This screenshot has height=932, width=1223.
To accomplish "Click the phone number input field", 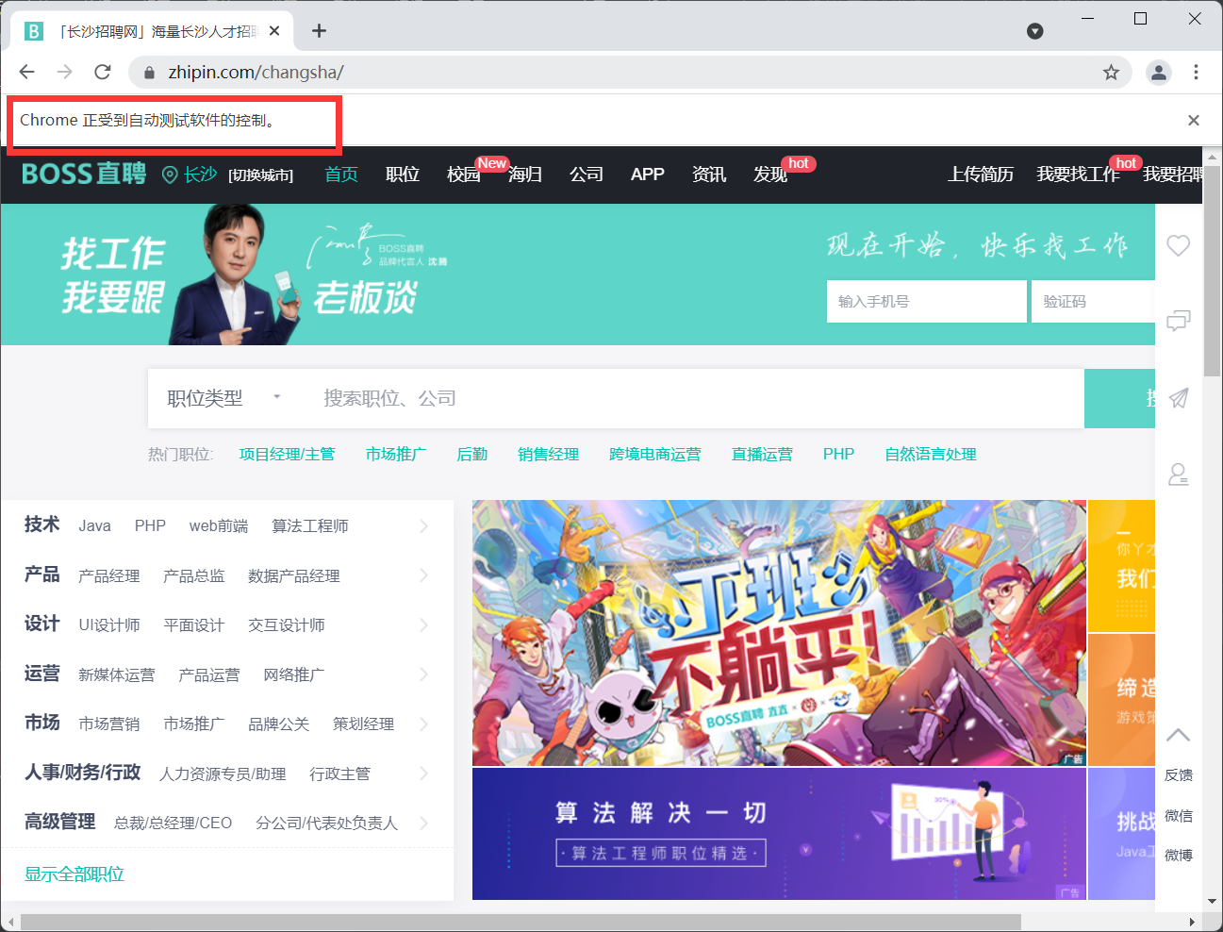I will click(926, 301).
